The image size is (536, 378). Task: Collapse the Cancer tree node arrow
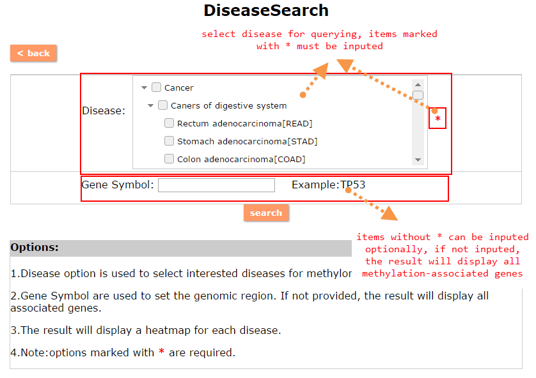(145, 87)
